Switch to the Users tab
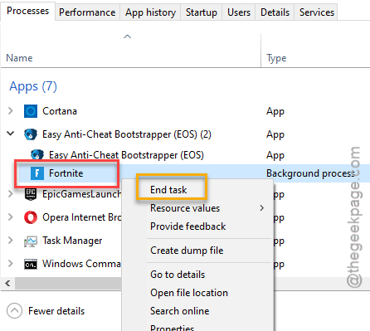370x331 pixels. click(239, 12)
